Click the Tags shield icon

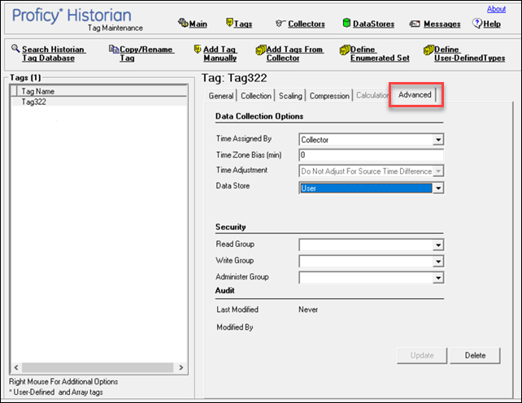(x=229, y=22)
